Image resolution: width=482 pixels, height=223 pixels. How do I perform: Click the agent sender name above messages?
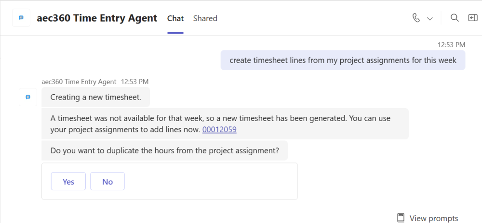[x=79, y=82]
